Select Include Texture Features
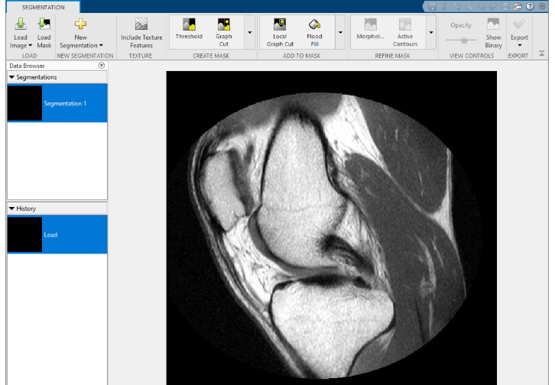Image resolution: width=555 pixels, height=385 pixels. (141, 33)
